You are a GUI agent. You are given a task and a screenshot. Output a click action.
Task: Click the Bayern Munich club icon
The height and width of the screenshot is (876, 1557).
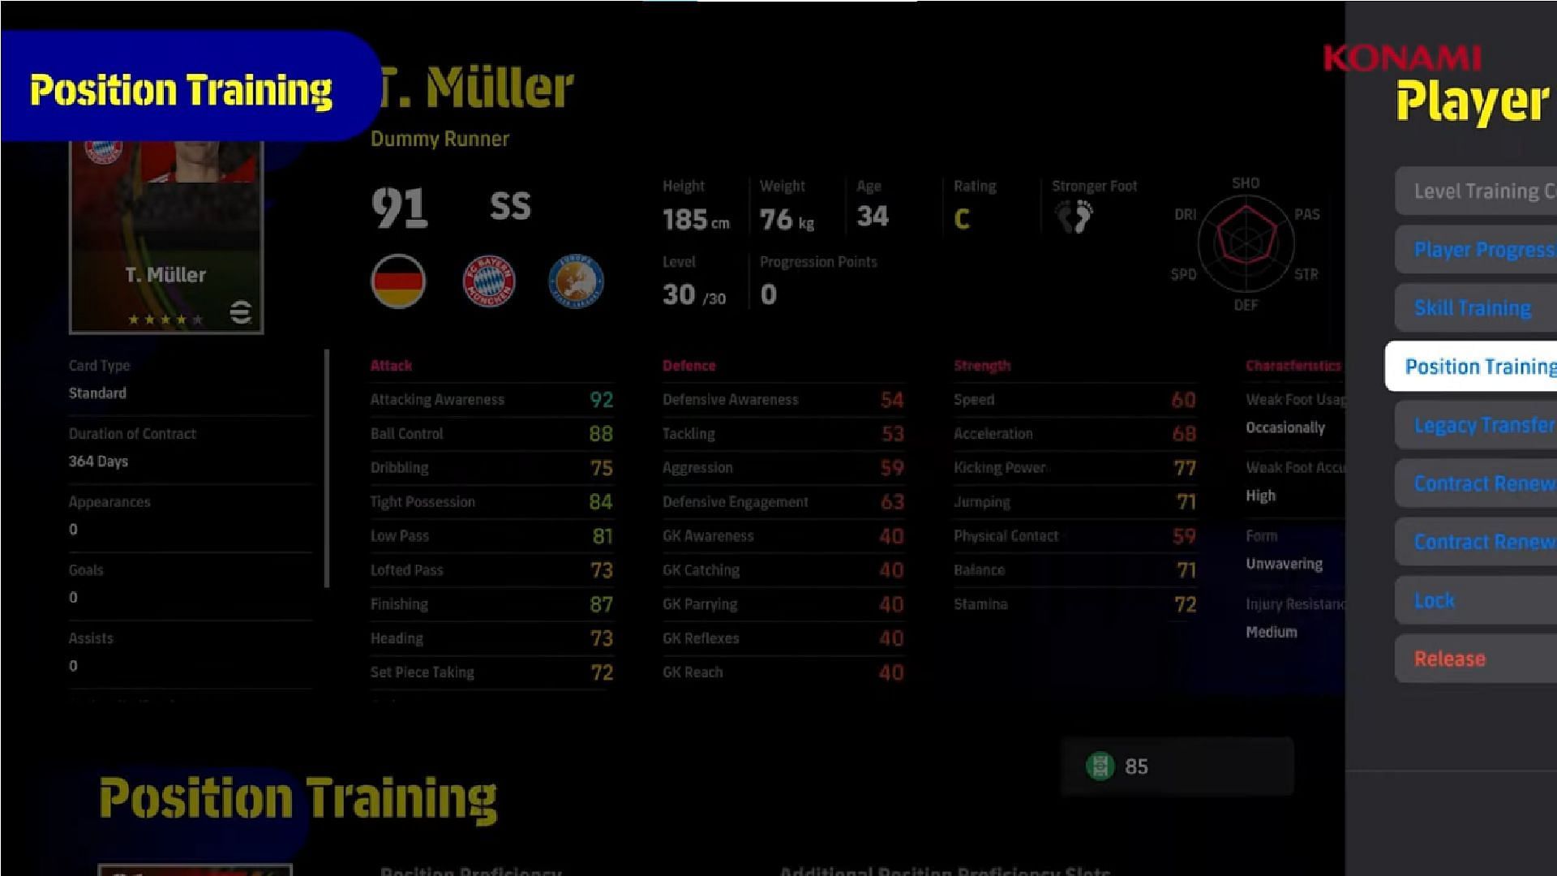(x=492, y=283)
